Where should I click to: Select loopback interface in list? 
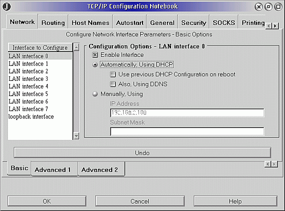point(40,117)
